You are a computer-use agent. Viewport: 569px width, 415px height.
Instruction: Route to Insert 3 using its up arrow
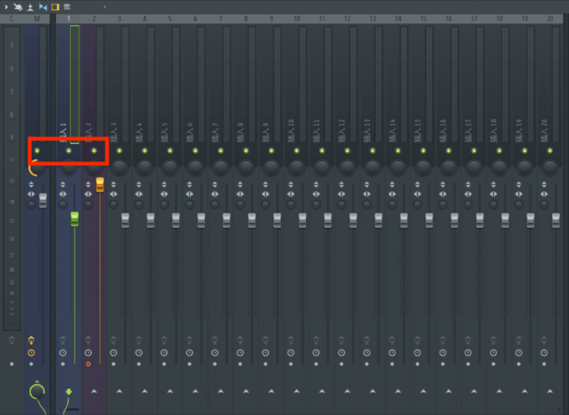tap(119, 391)
